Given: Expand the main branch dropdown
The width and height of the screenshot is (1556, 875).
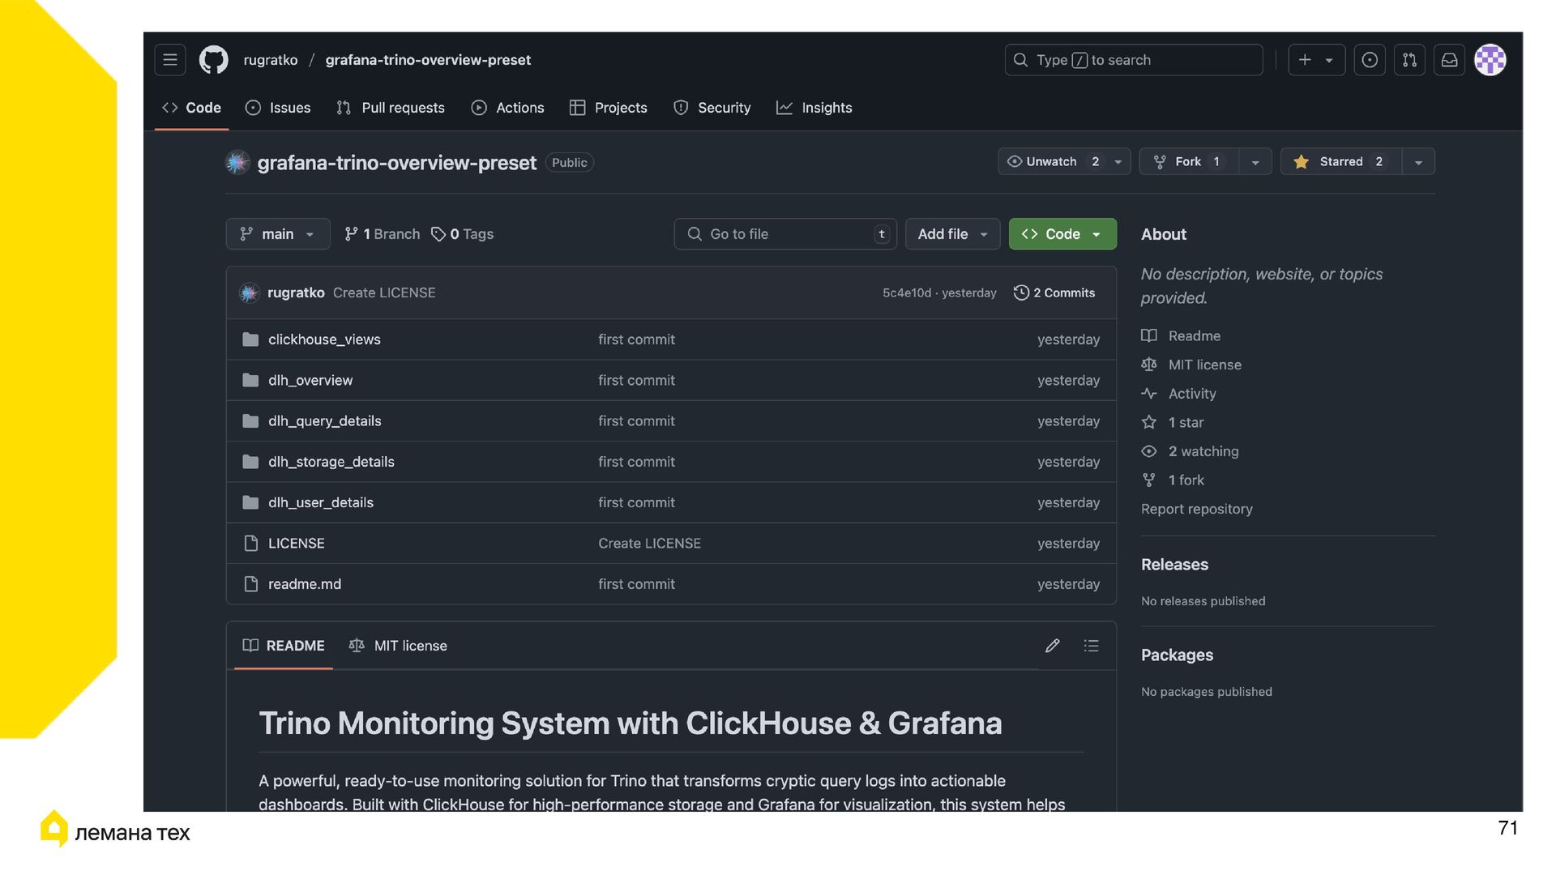Looking at the screenshot, I should 277,234.
